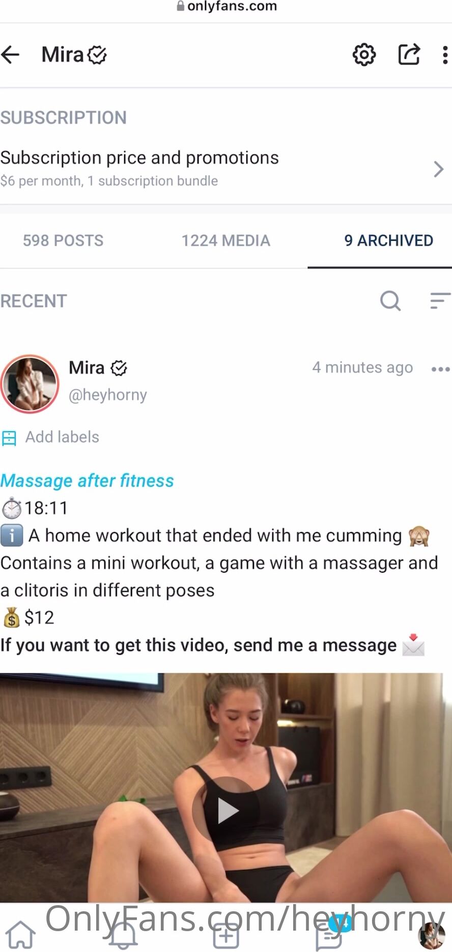Click the Add labels button
The width and height of the screenshot is (452, 952).
click(50, 437)
